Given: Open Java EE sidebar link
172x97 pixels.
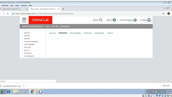Looking at the screenshot, I should pyautogui.click(x=27, y=36).
